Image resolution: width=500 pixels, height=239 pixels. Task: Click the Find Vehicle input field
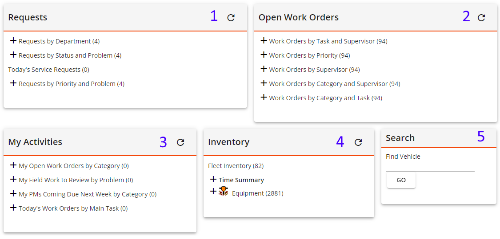(x=430, y=167)
